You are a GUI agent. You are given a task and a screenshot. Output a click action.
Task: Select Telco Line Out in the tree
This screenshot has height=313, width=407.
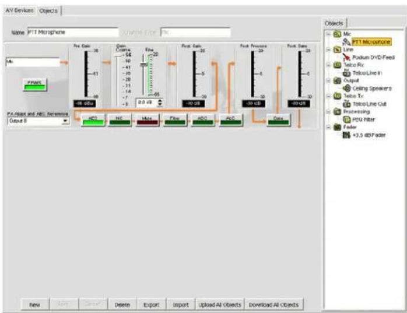(x=370, y=104)
